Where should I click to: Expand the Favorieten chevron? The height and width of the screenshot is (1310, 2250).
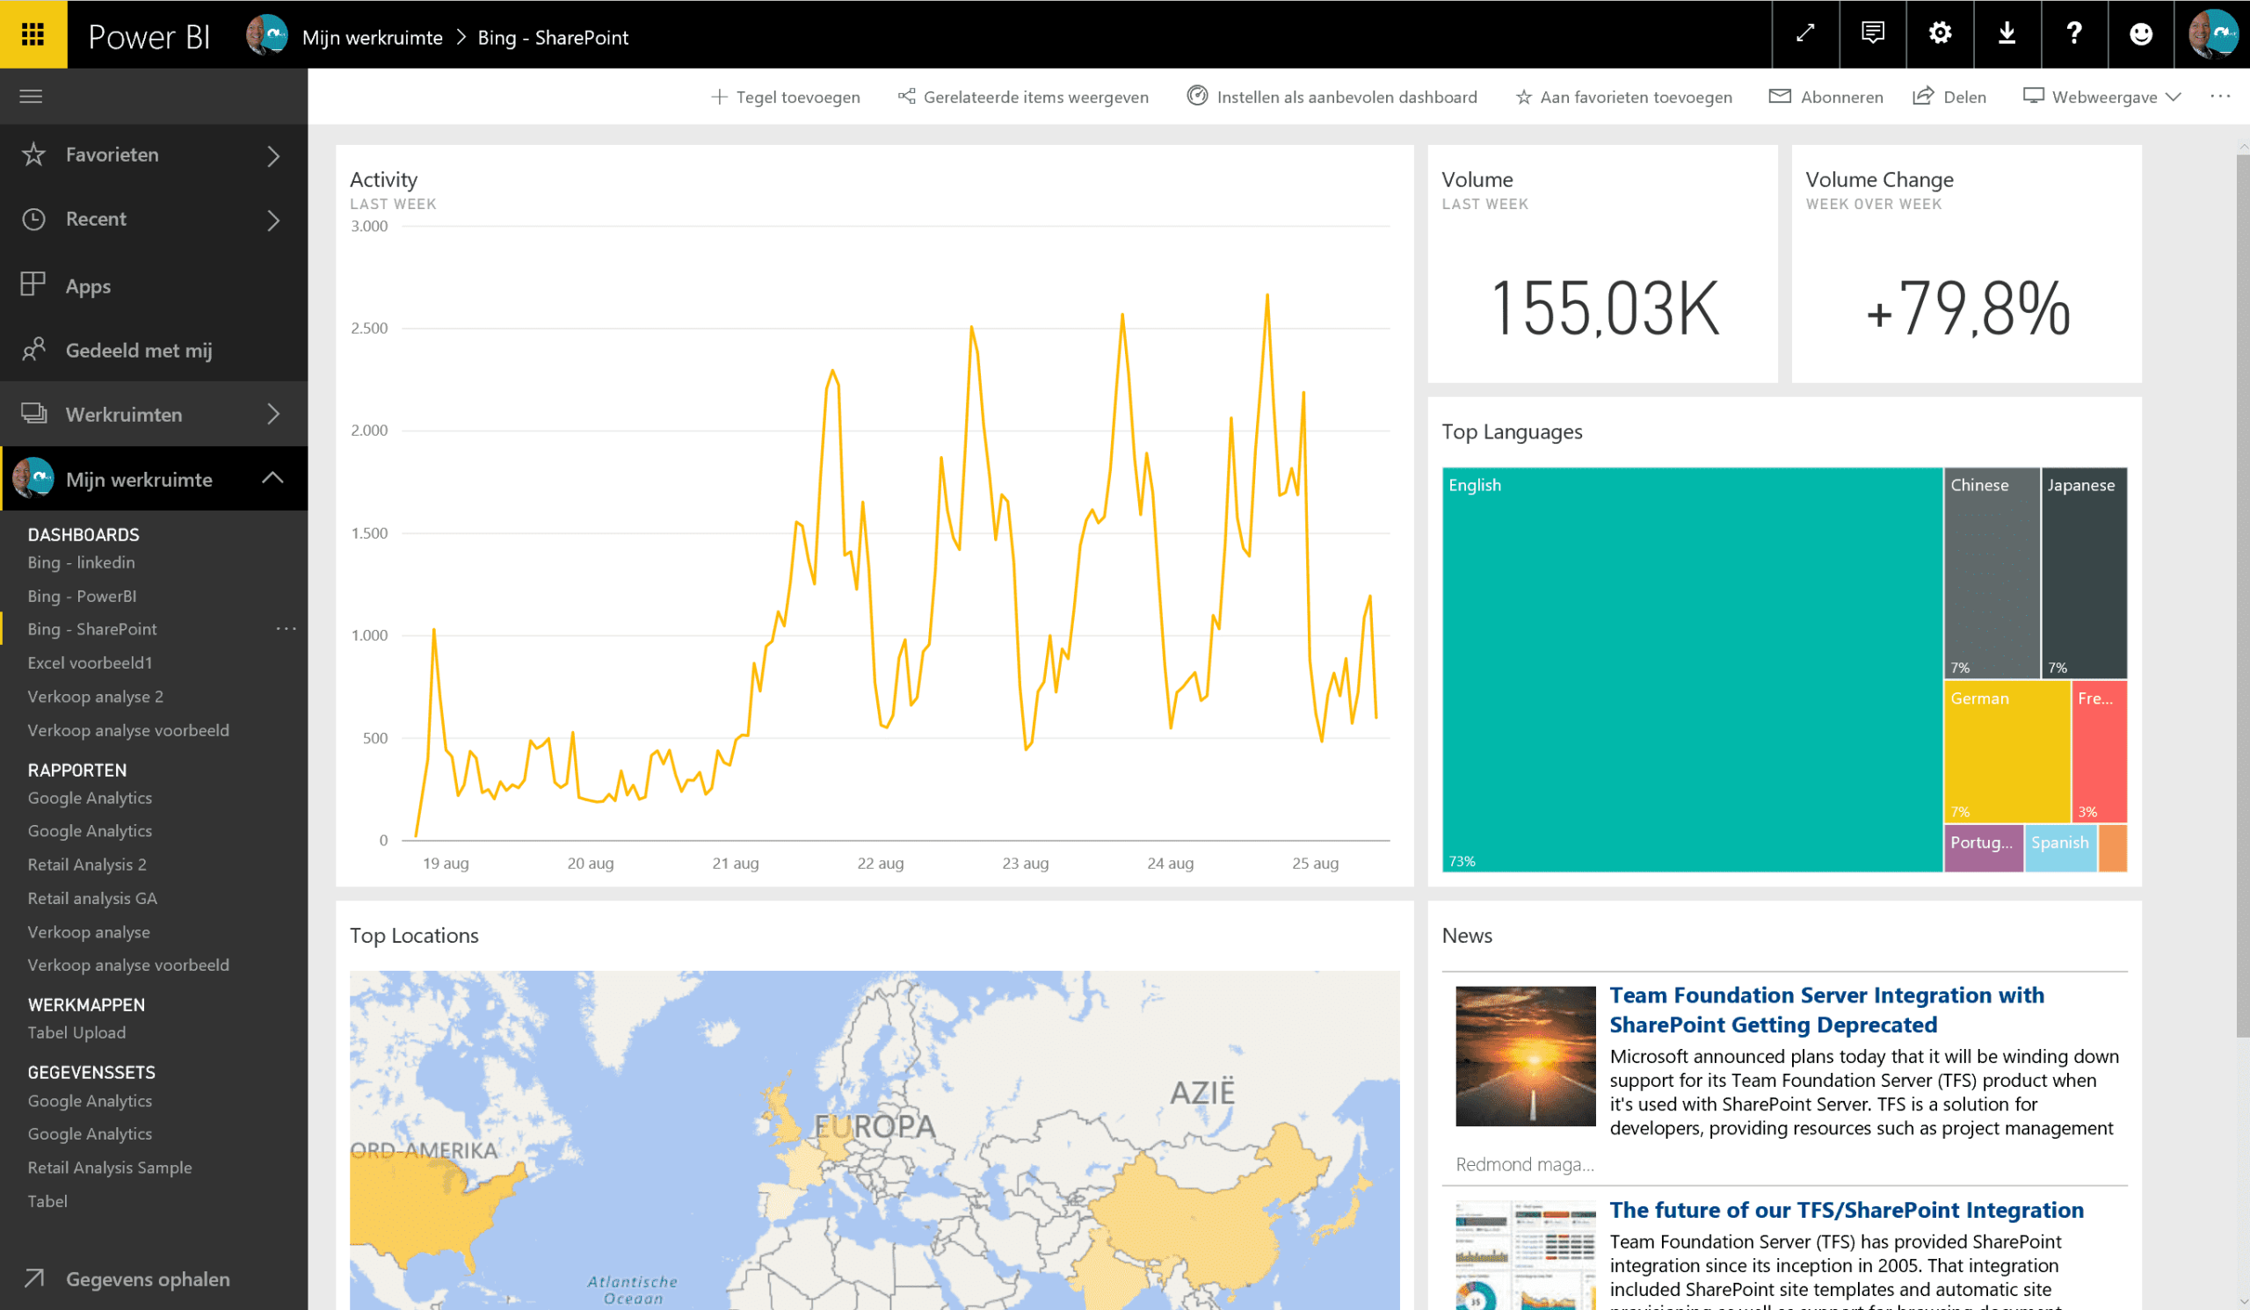(274, 156)
